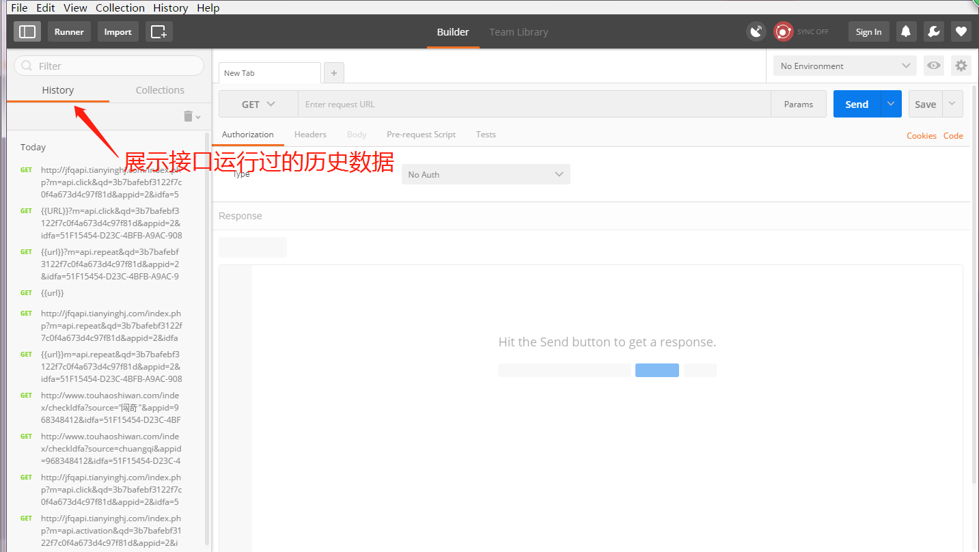Viewport: 979px width, 552px height.
Task: Select the History sidebar tab
Action: click(58, 90)
